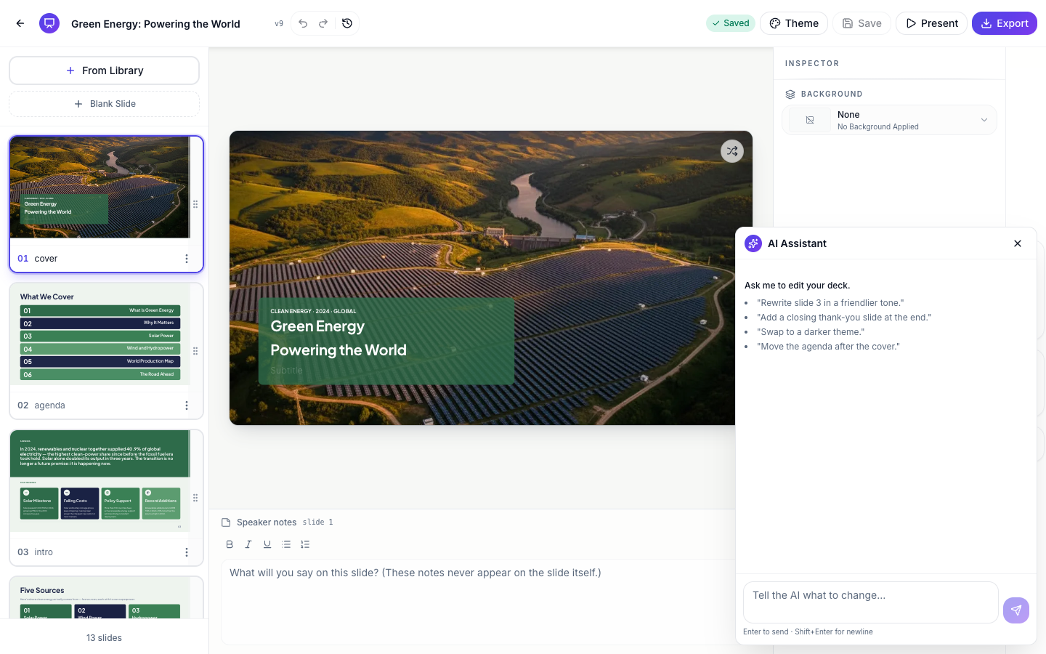This screenshot has height=654, width=1046.
Task: Grab the drag handle of intro slide
Action: click(x=195, y=498)
